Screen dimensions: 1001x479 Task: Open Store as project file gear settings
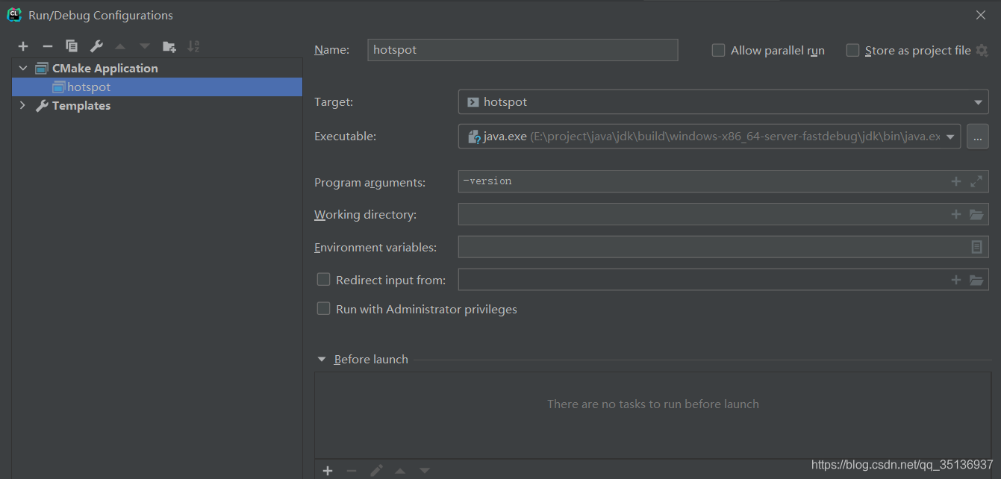click(x=982, y=50)
